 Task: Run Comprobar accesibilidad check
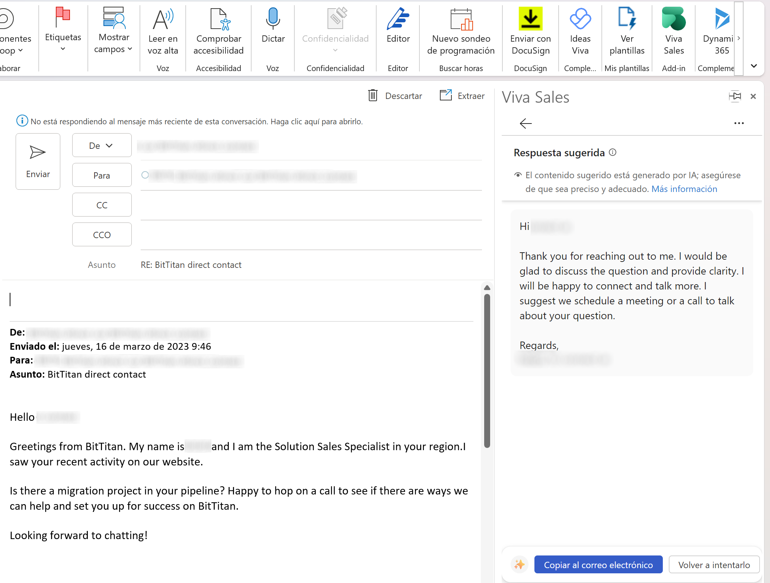218,32
